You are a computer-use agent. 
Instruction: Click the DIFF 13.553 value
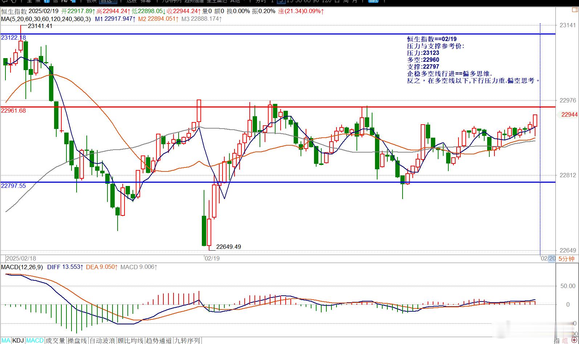[65, 267]
